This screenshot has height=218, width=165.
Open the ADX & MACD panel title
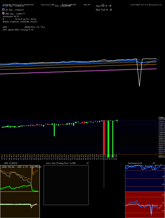pyautogui.click(x=11, y=163)
